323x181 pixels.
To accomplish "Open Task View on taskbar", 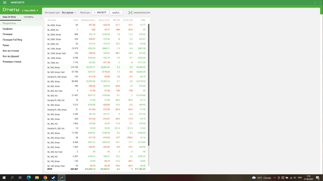I will pos(20,178).
